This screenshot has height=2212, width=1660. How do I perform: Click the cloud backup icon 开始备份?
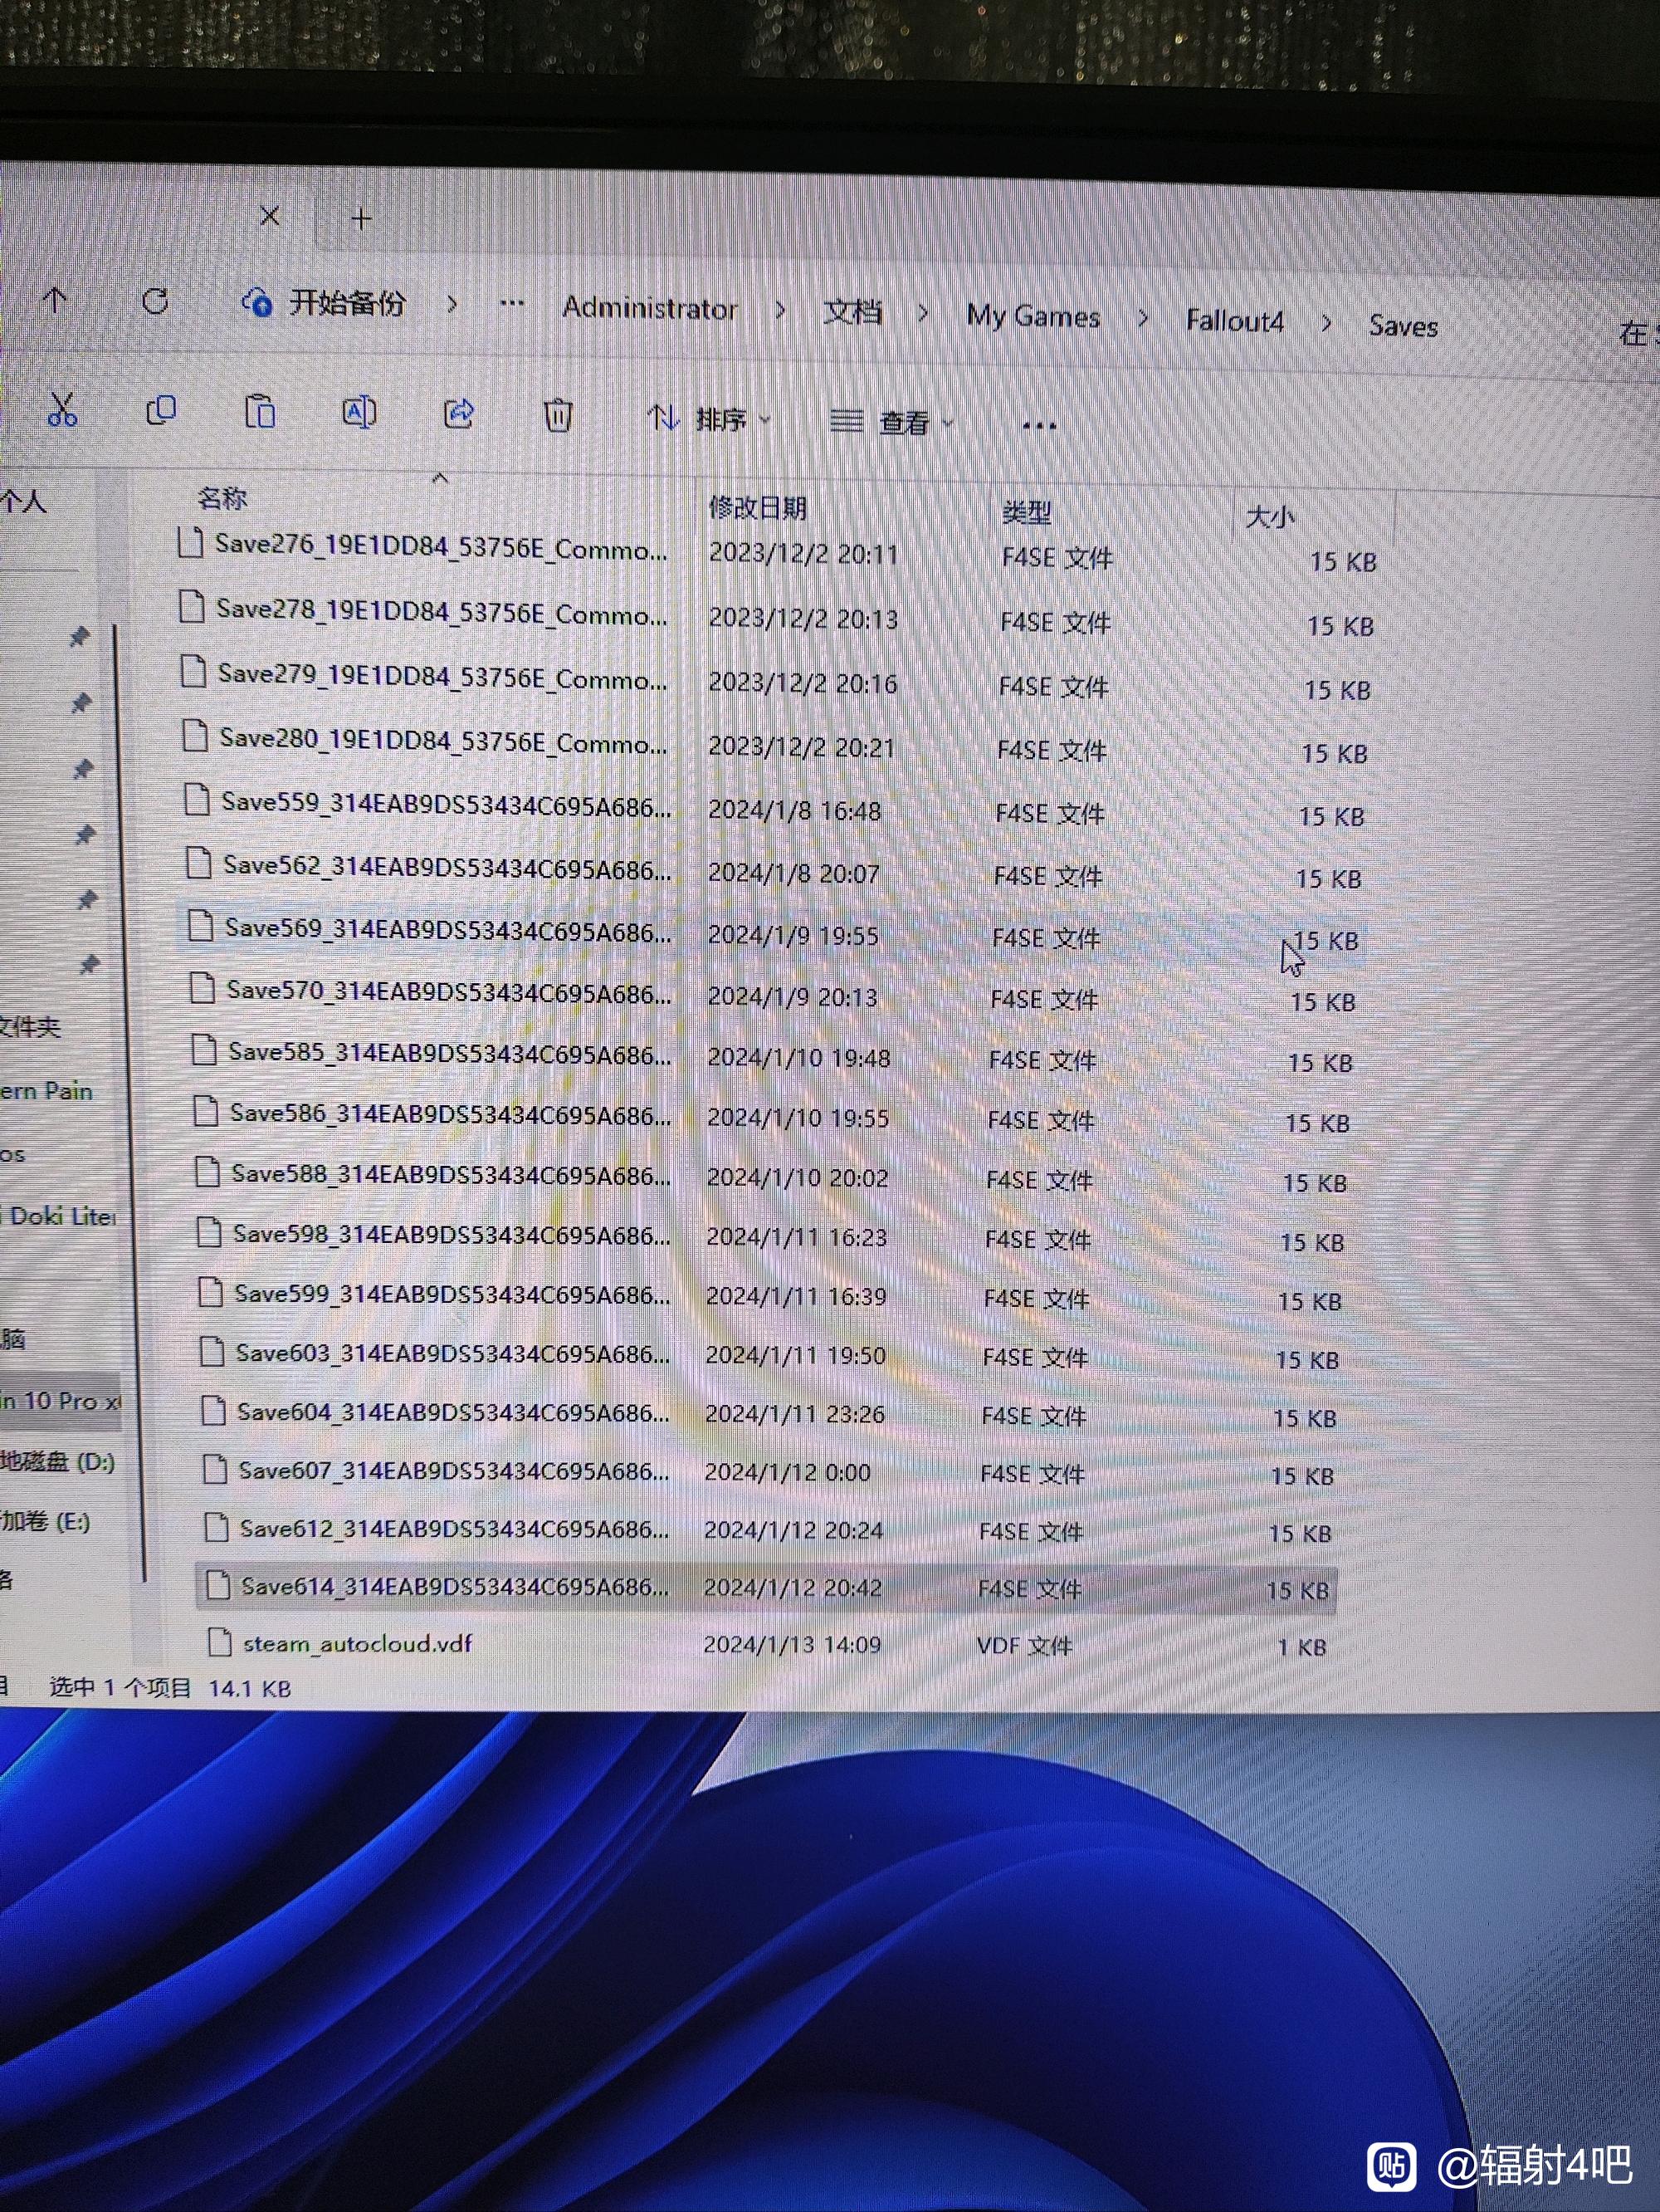pos(256,301)
